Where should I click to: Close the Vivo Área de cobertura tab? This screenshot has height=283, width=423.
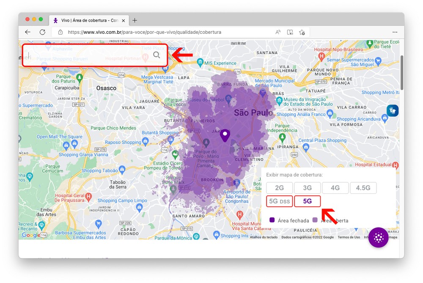pyautogui.click(x=123, y=20)
